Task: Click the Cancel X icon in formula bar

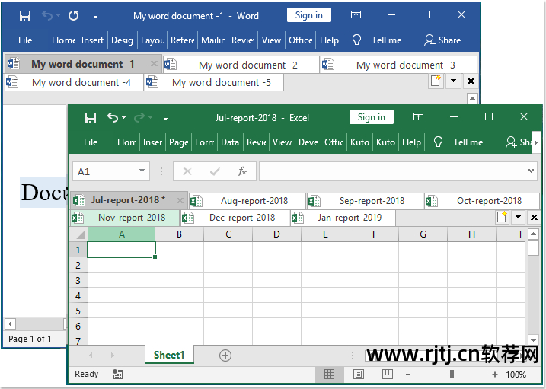Action: point(187,171)
